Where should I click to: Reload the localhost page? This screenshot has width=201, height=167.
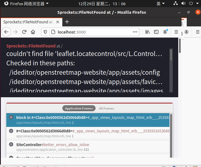pyautogui.click(x=24, y=32)
